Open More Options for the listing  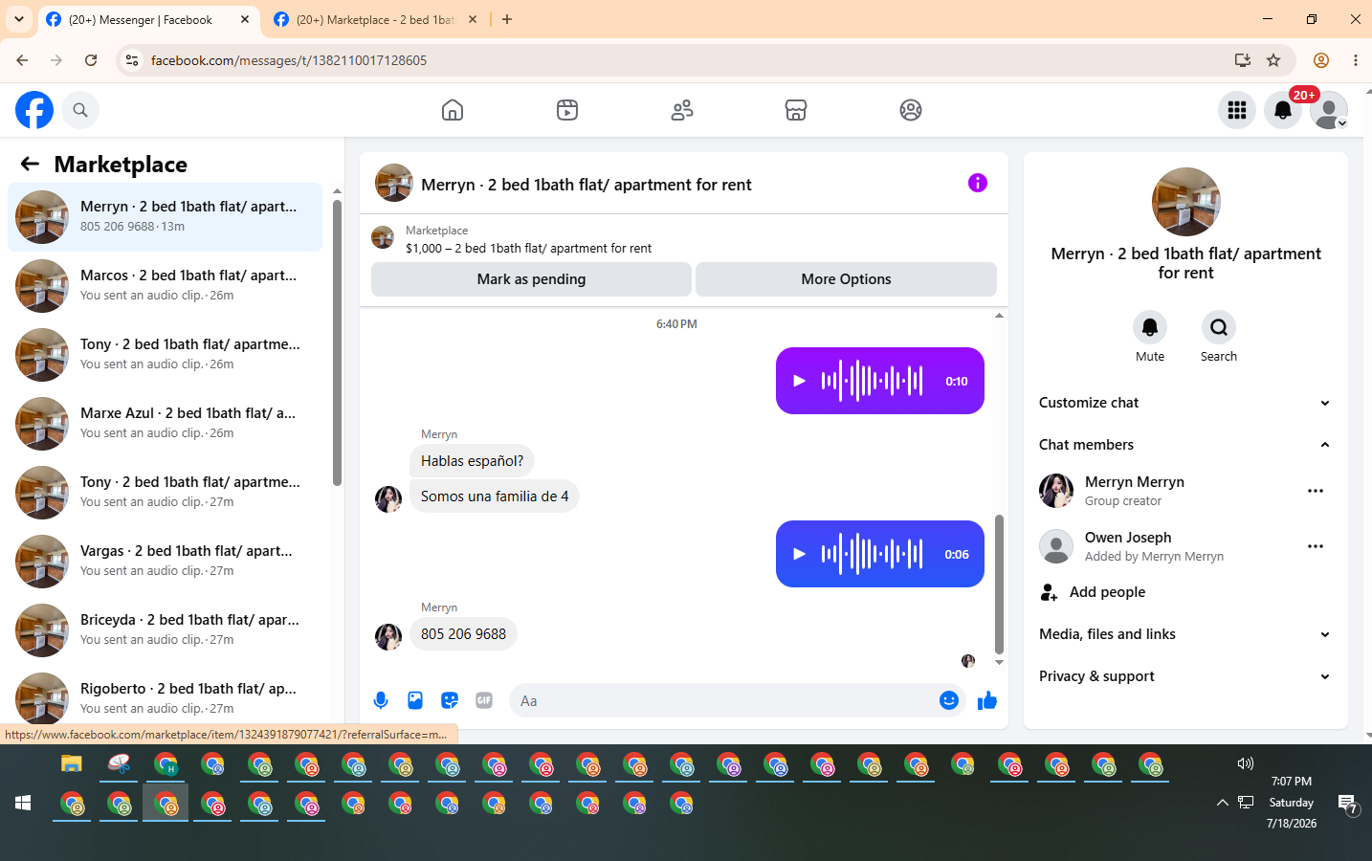pyautogui.click(x=846, y=279)
